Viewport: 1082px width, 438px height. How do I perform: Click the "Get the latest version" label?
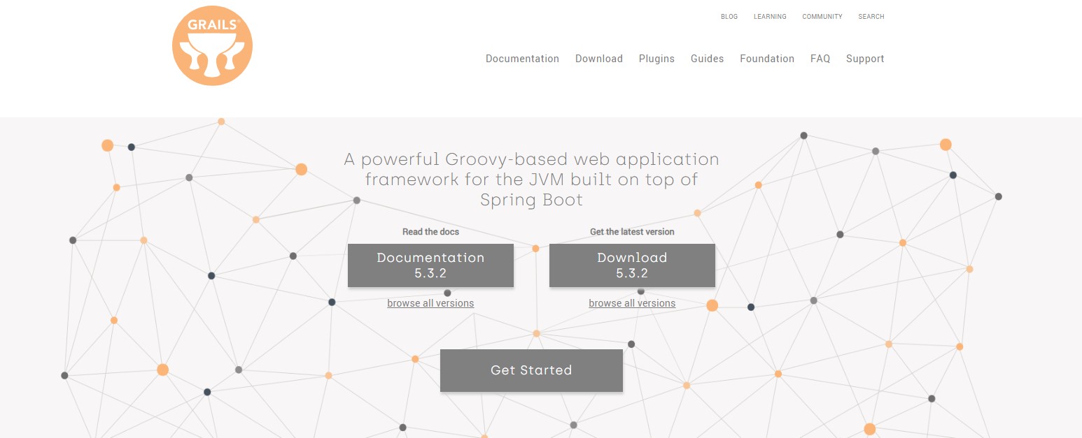(632, 232)
